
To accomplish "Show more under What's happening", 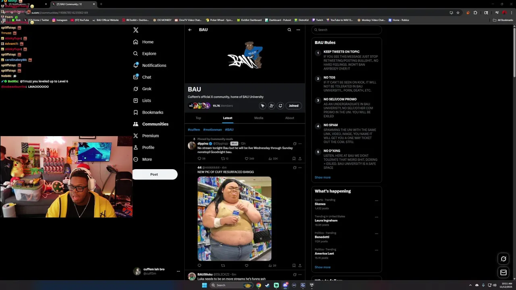I will pos(322,267).
